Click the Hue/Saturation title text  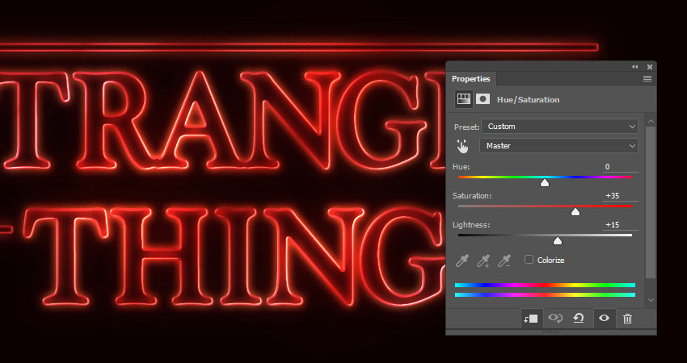(528, 100)
